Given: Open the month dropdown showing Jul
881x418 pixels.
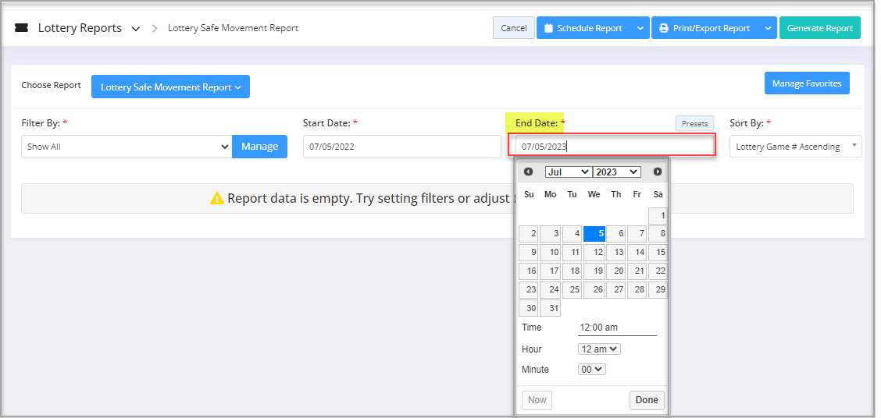Looking at the screenshot, I should coord(568,172).
